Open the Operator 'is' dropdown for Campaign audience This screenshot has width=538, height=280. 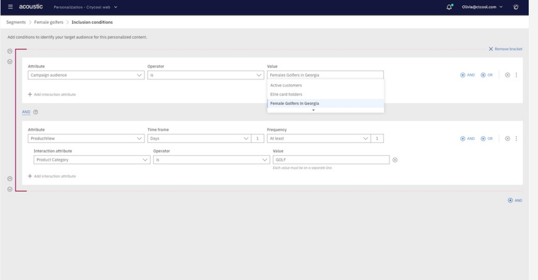pos(206,75)
